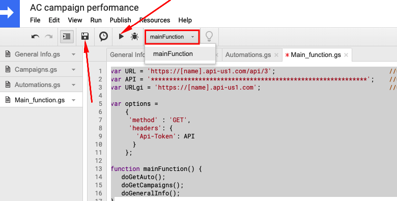Click line number 1 in gutter
This screenshot has width=397, height=201.
pyautogui.click(x=100, y=71)
